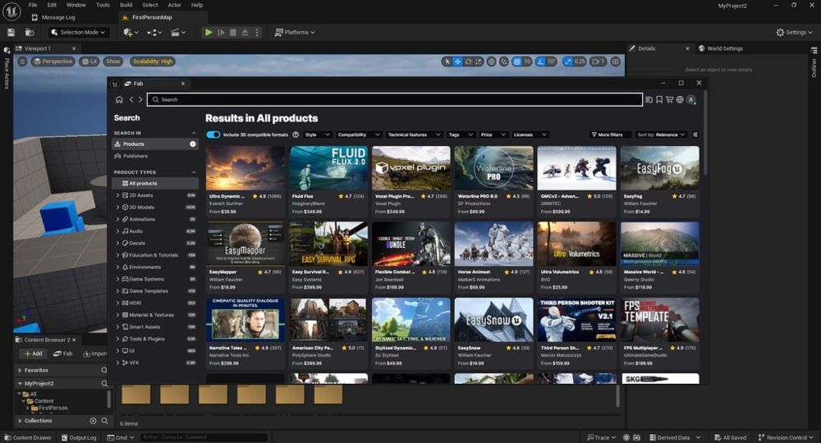The width and height of the screenshot is (821, 443).
Task: Open the Fluid Flux product thumbnail
Action: pos(328,168)
